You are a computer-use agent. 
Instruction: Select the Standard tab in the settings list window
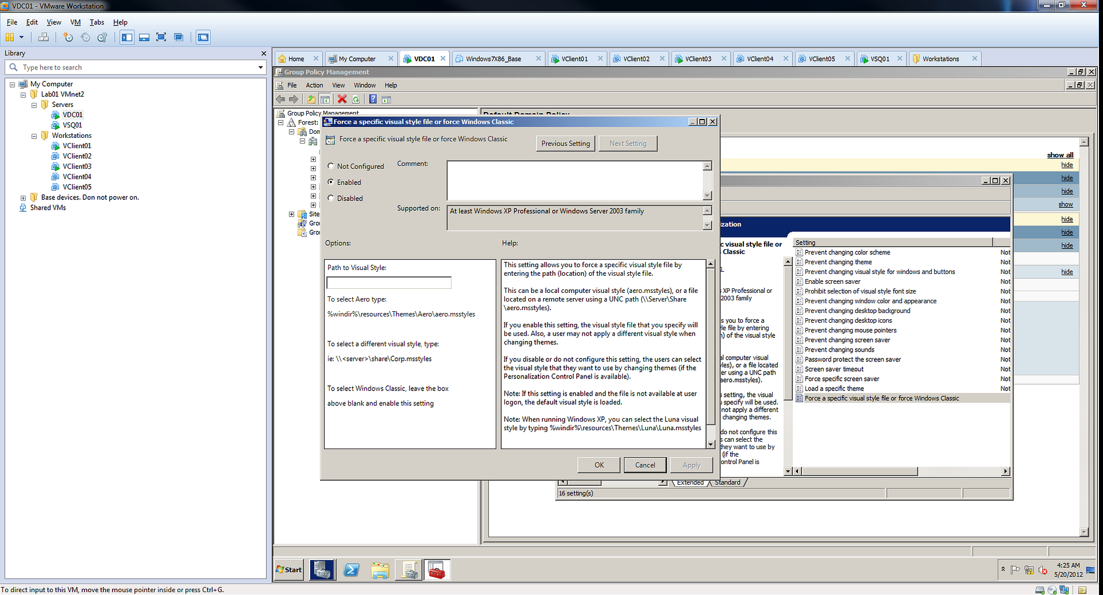[727, 482]
